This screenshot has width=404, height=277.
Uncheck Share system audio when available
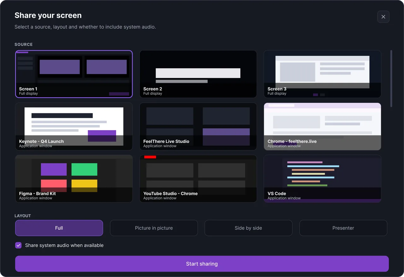click(18, 245)
